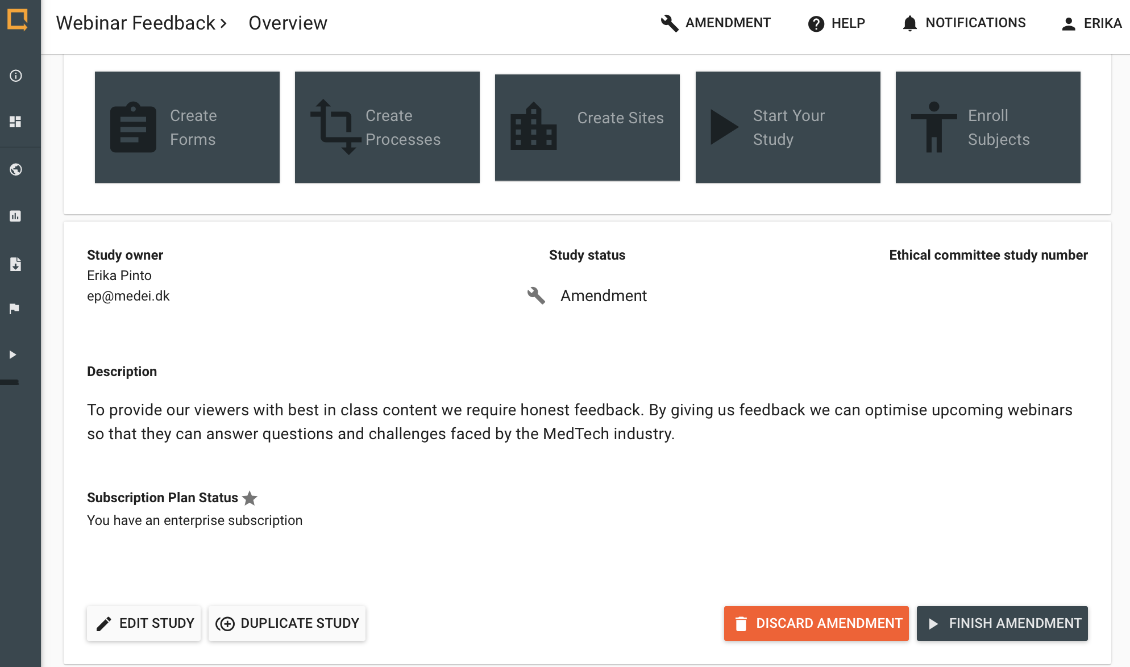Open the Enroll Subjects tile
Viewport: 1130px width, 667px height.
[x=988, y=127]
